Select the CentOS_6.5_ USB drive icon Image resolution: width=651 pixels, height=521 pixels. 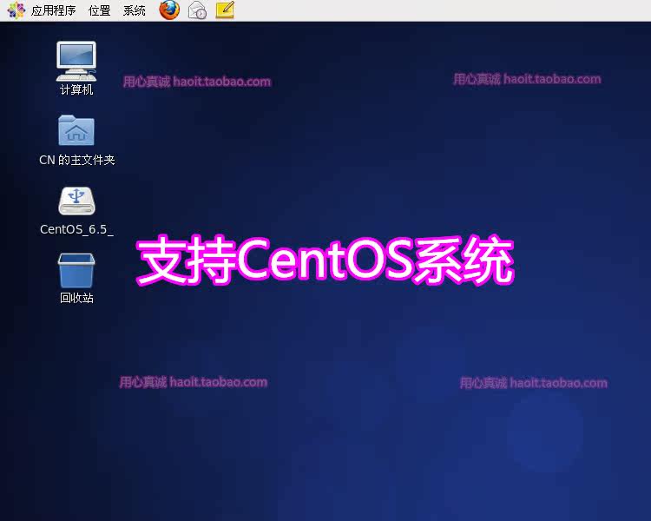(x=76, y=201)
